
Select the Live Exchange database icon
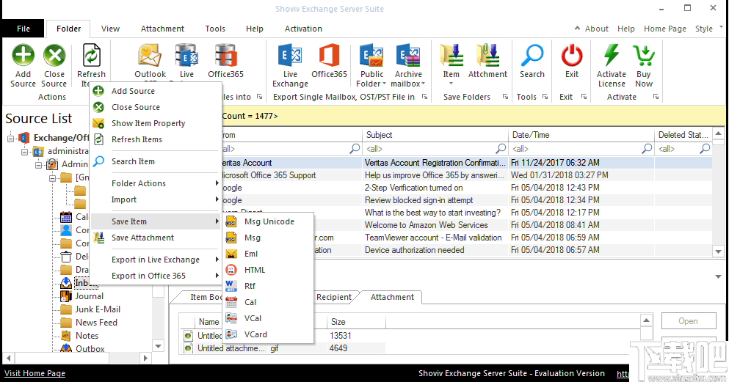[x=186, y=56]
